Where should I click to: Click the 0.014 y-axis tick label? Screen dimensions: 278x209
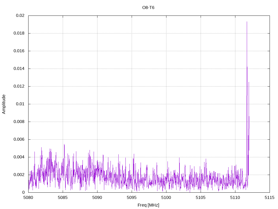coord(19,69)
